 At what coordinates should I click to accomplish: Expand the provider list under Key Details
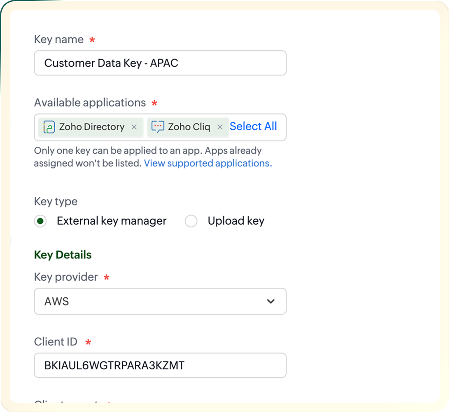click(160, 301)
